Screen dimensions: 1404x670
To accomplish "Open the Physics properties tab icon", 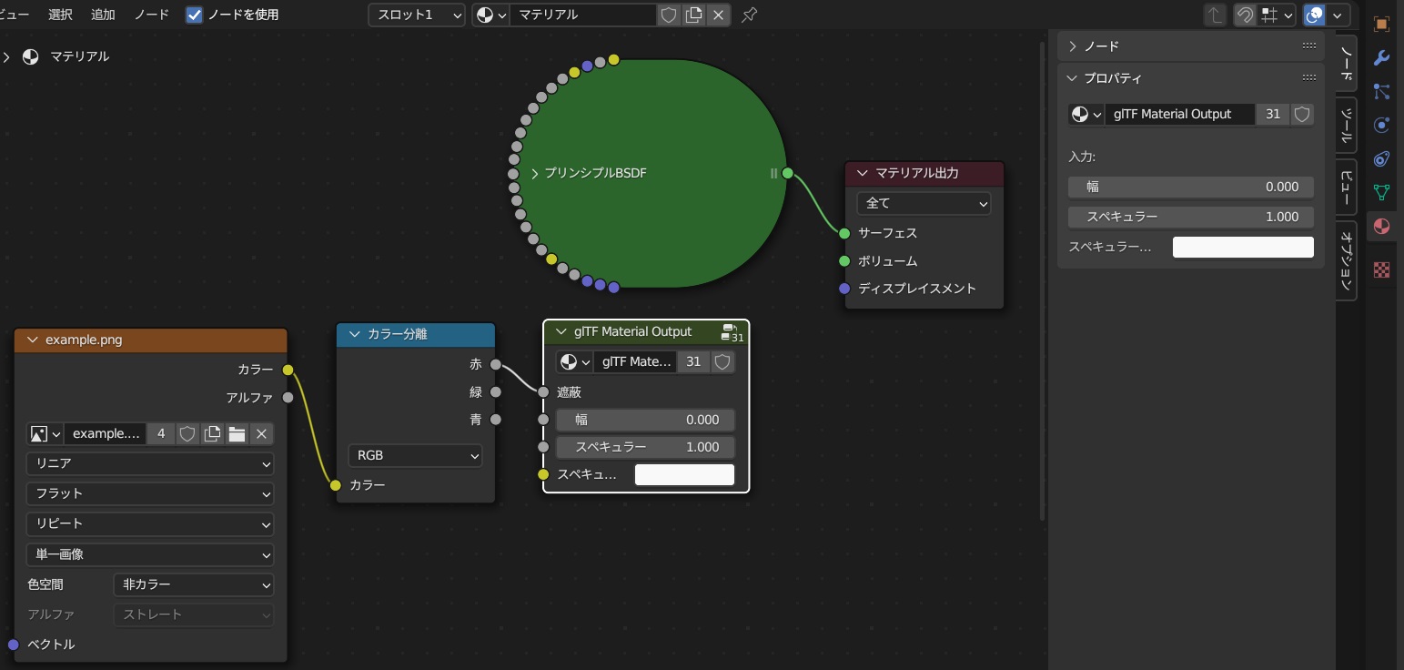I will (x=1381, y=125).
